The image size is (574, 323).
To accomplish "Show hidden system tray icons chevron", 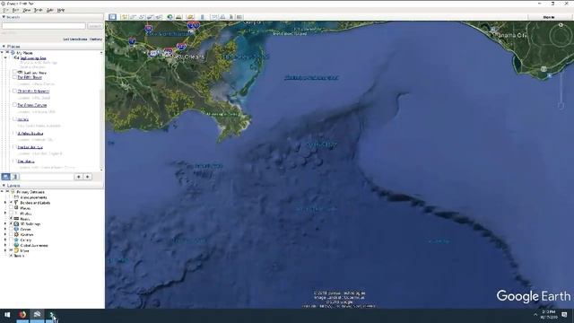I will click(535, 315).
